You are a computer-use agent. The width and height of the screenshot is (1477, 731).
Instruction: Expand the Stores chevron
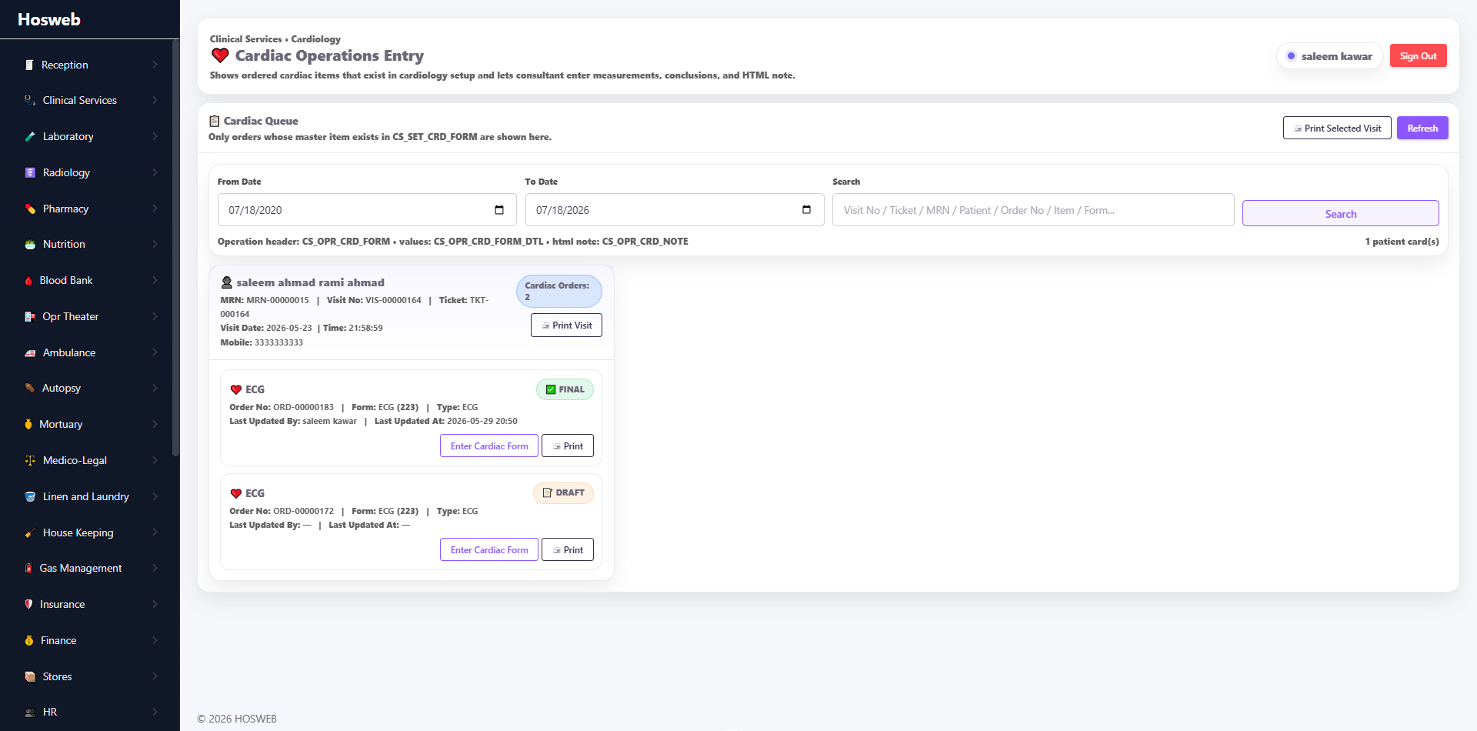[x=155, y=676]
